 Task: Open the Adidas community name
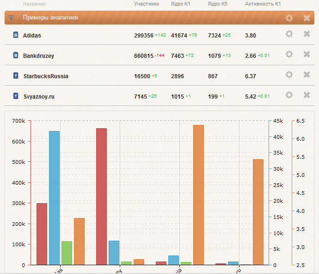click(x=32, y=36)
